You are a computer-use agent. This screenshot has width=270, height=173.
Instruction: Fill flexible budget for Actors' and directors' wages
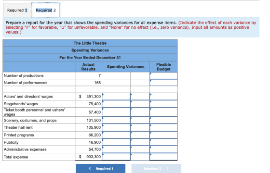point(163,97)
